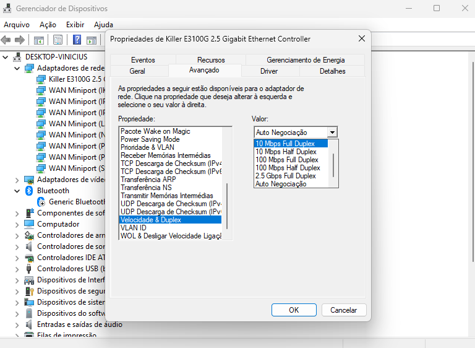Close the Killer E3100G properties dialog
The height and width of the screenshot is (348, 475).
click(361, 38)
